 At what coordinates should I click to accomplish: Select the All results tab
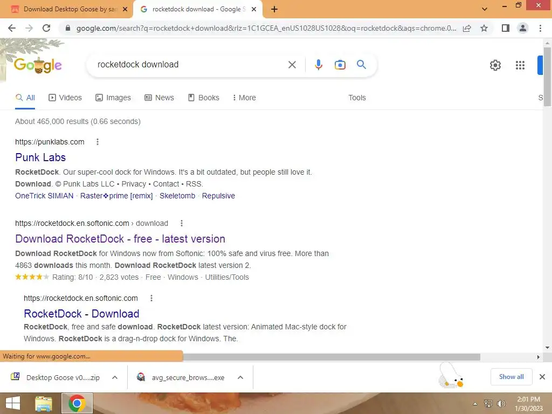click(25, 98)
